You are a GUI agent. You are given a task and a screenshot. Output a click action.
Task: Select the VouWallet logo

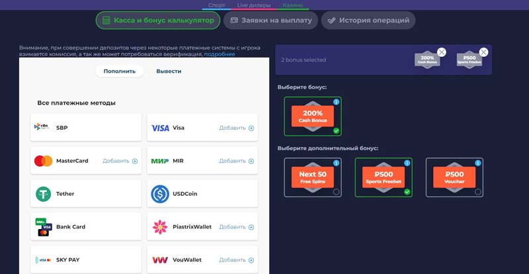tap(160, 260)
